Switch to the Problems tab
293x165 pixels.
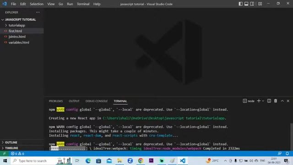pyautogui.click(x=56, y=101)
